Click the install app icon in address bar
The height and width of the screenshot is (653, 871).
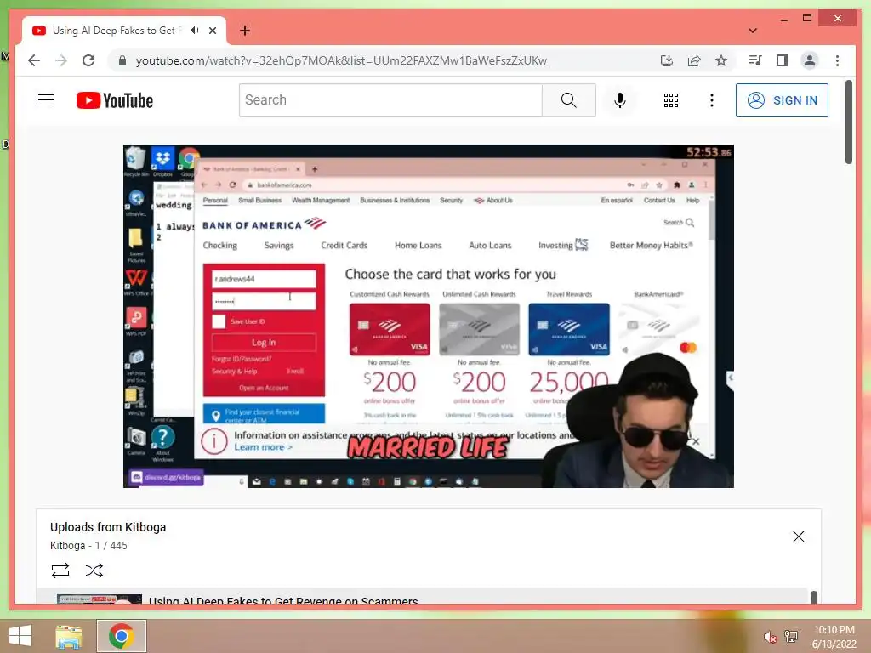click(667, 60)
